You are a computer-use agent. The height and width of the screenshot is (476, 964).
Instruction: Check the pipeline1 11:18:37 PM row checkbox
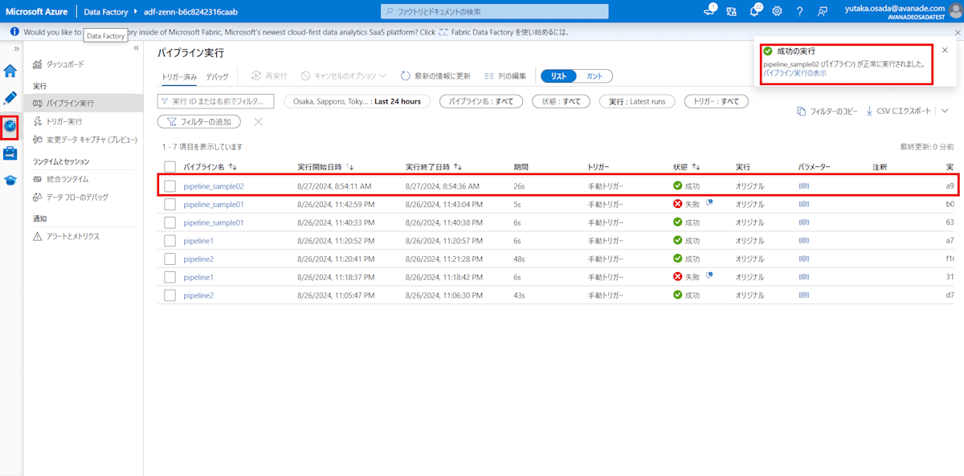pyautogui.click(x=170, y=277)
